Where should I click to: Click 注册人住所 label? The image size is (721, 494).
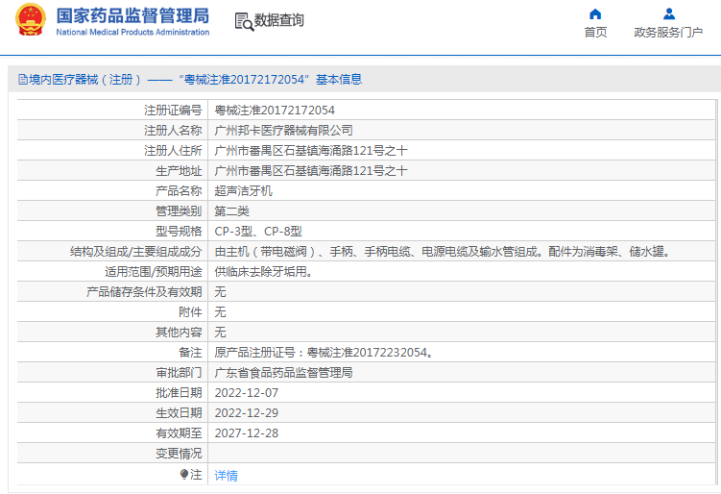(173, 151)
